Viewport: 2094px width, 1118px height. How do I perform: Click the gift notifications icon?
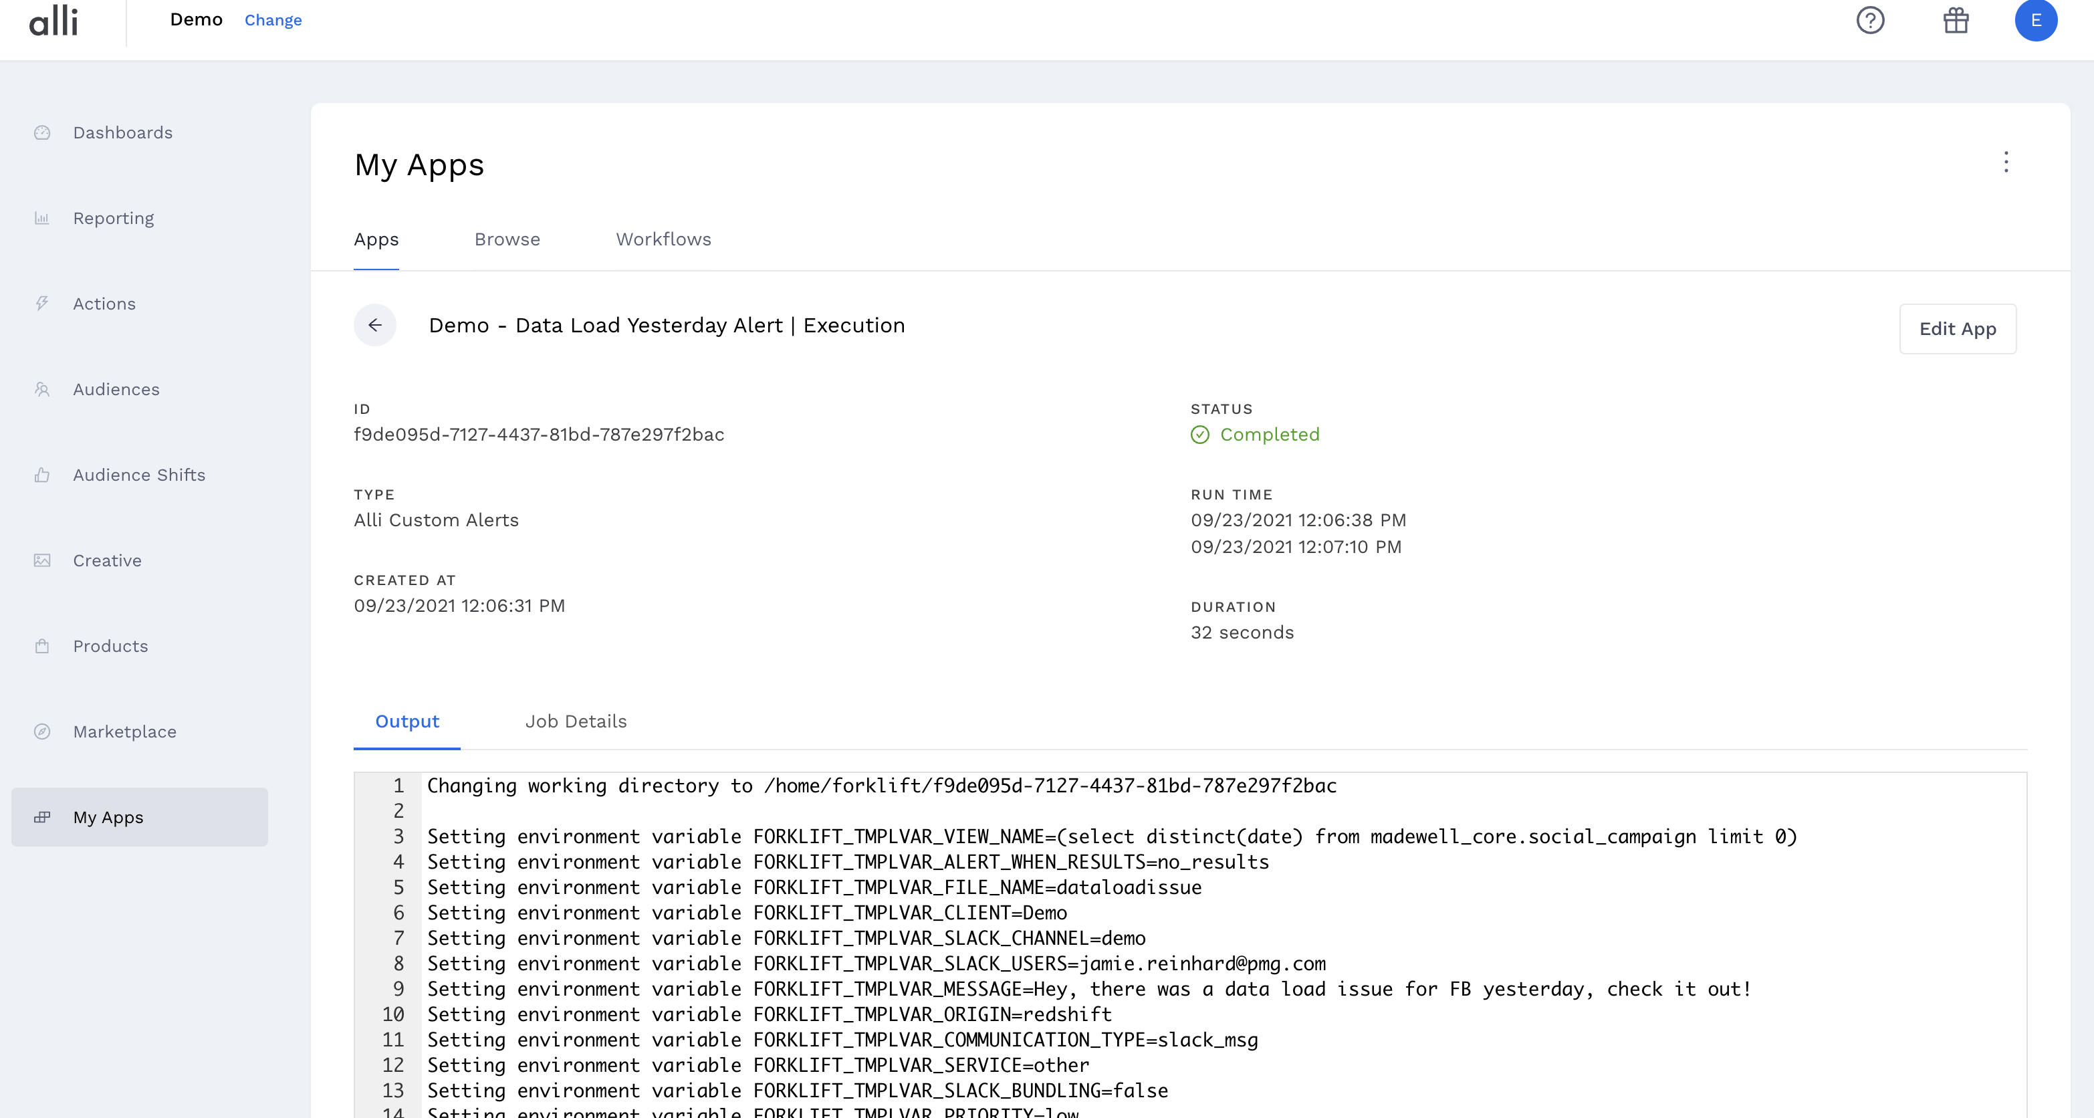point(1956,20)
